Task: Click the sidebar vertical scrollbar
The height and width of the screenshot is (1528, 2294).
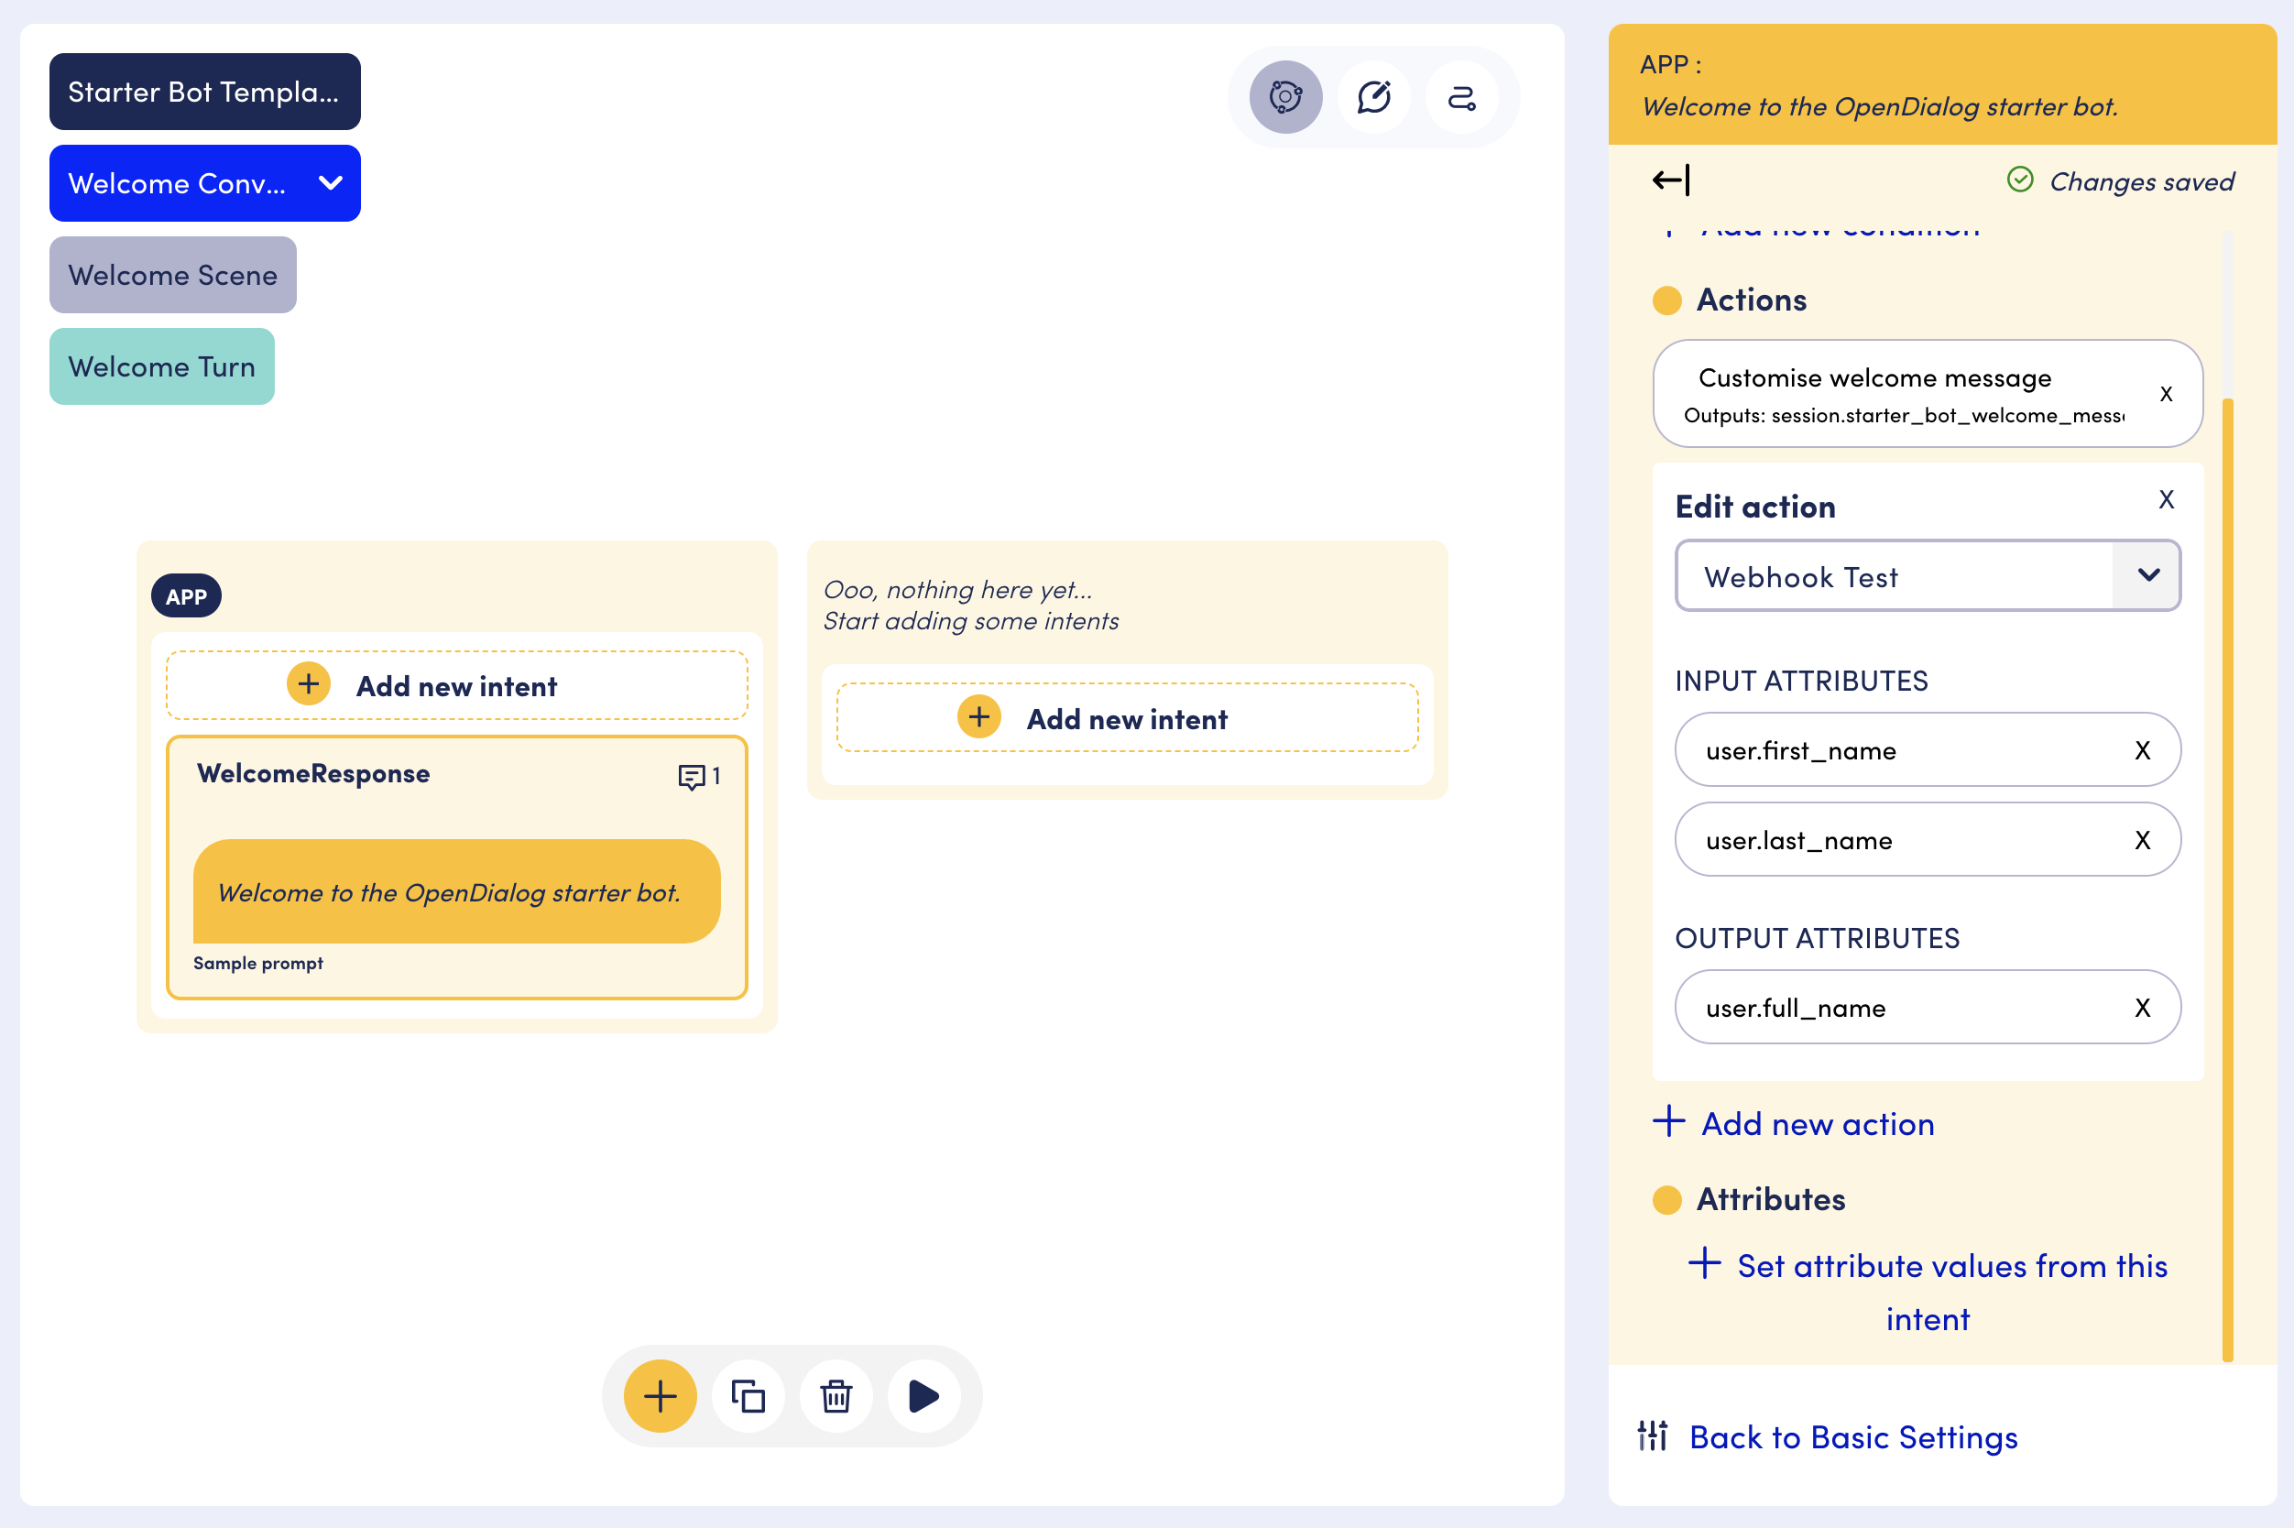Action: (2227, 877)
